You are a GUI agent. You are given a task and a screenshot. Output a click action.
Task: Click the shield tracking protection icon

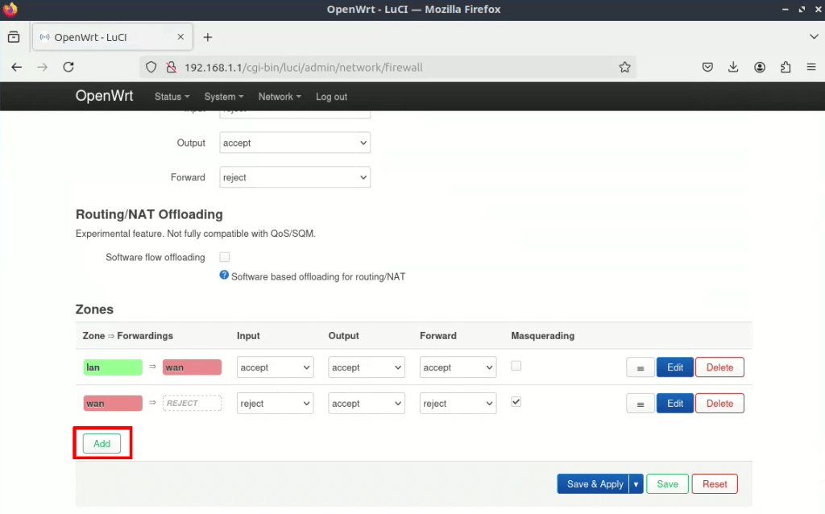151,68
